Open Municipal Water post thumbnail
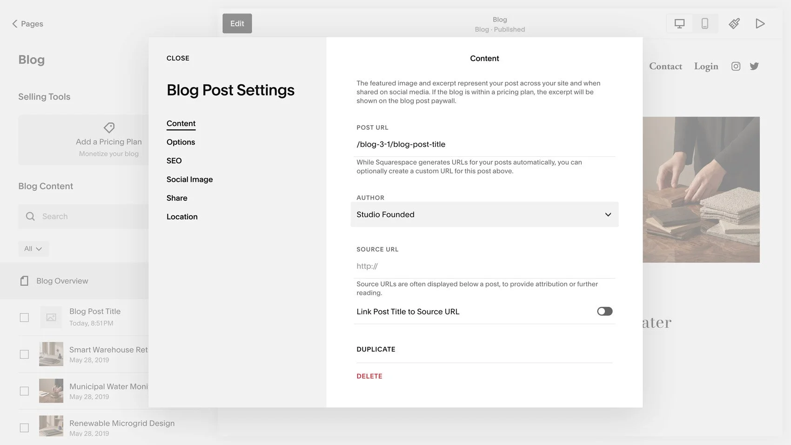Screen dimensions: 791x445 pyautogui.click(x=51, y=391)
